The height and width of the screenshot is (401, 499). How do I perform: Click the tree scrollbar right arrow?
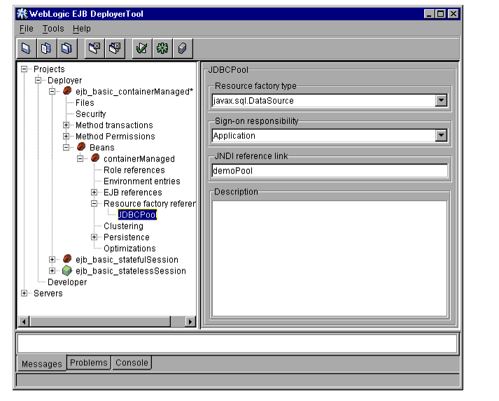tap(190, 321)
